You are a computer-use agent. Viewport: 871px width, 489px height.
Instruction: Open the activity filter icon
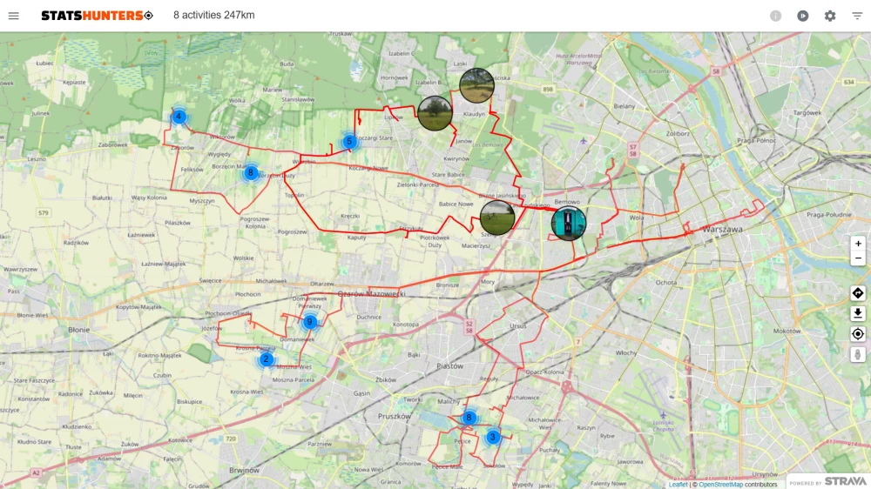pyautogui.click(x=857, y=16)
